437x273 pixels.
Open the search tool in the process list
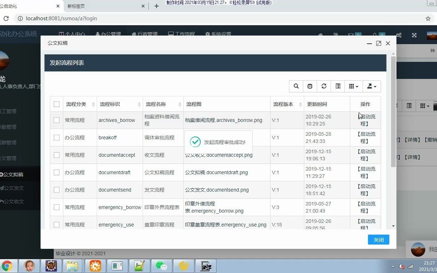point(296,86)
